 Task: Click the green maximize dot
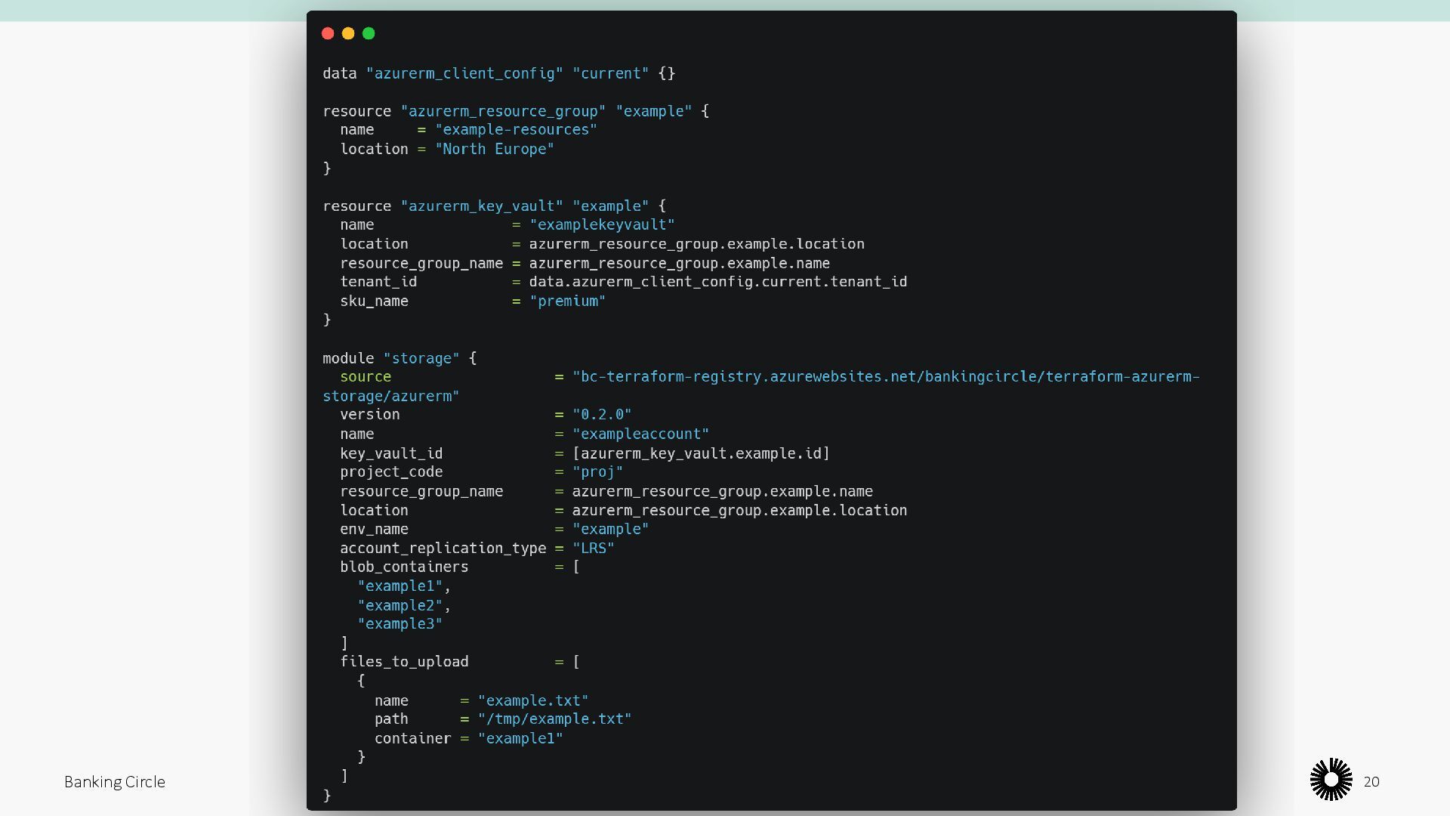point(369,33)
